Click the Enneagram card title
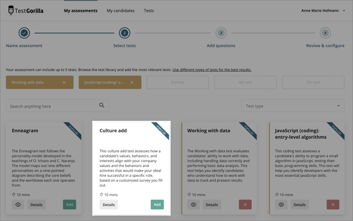The image size is (353, 221). point(25,130)
